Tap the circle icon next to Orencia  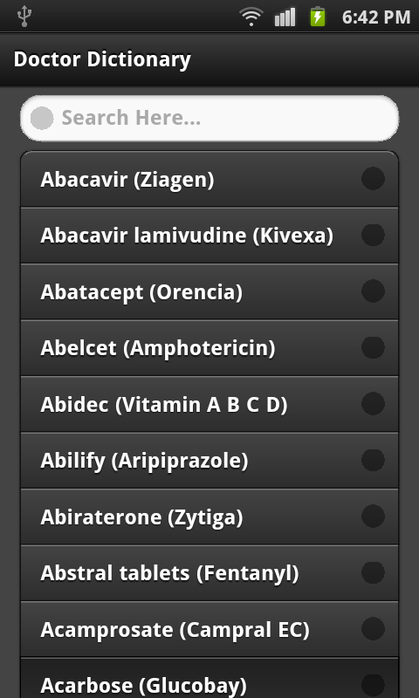tap(373, 291)
